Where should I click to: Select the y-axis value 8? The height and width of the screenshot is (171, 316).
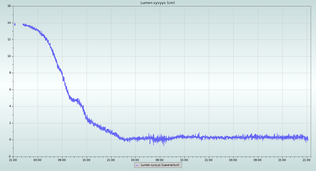pos(10,73)
